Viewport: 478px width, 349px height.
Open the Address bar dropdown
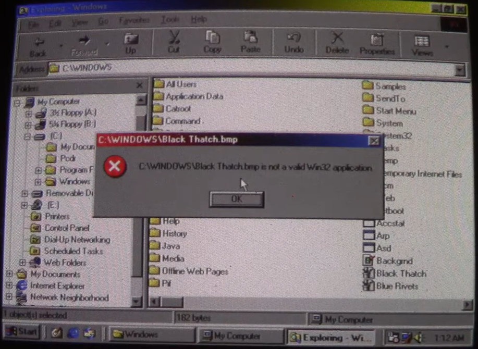click(x=460, y=70)
